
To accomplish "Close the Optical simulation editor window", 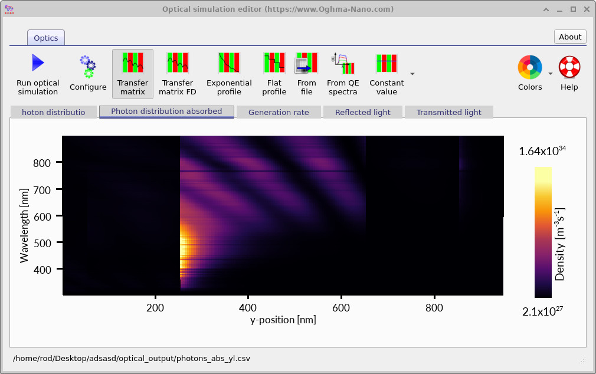I will pyautogui.click(x=587, y=9).
